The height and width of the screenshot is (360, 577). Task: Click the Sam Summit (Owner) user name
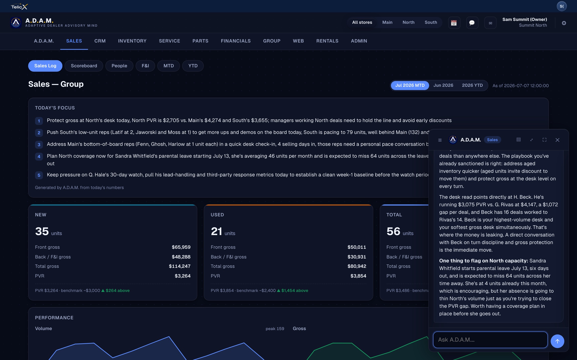click(x=524, y=19)
